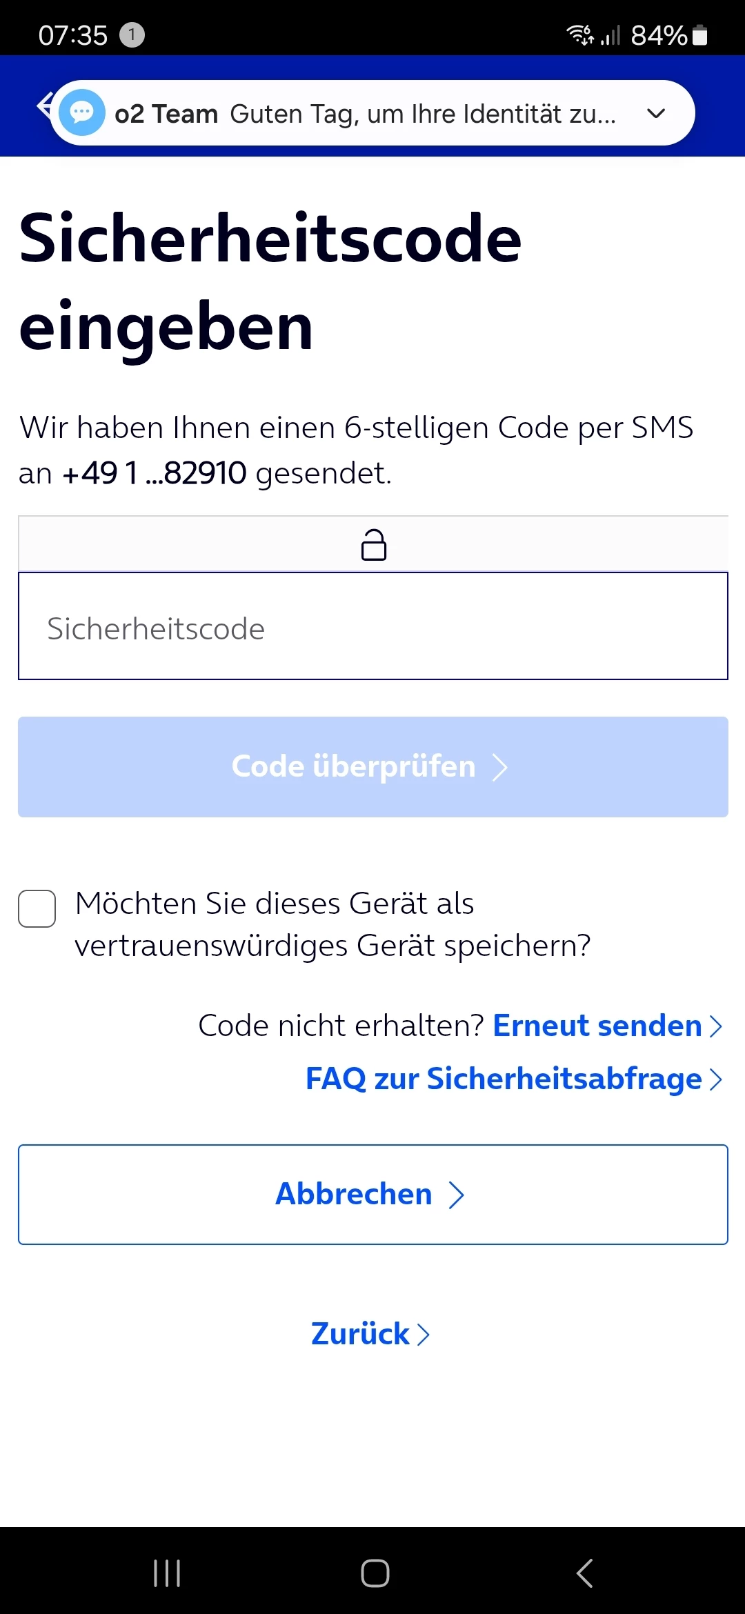Tap the o2 Team notification message text
The image size is (745, 1614).
coord(422,114)
